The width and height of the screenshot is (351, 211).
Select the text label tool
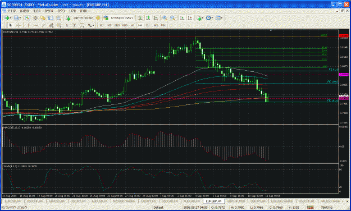pos(74,25)
